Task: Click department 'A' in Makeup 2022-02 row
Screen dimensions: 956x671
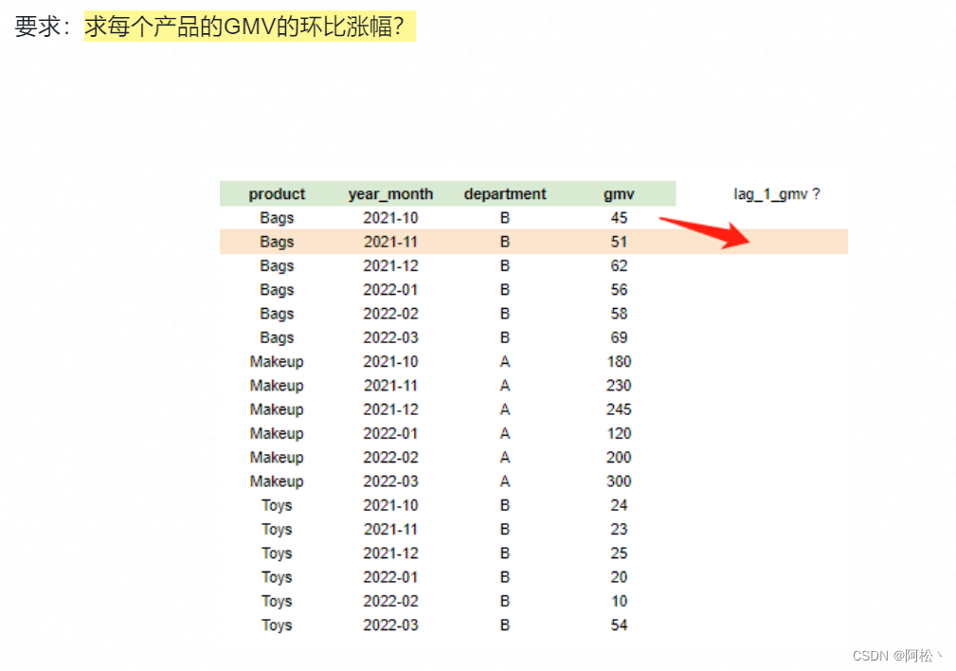Action: coord(505,458)
